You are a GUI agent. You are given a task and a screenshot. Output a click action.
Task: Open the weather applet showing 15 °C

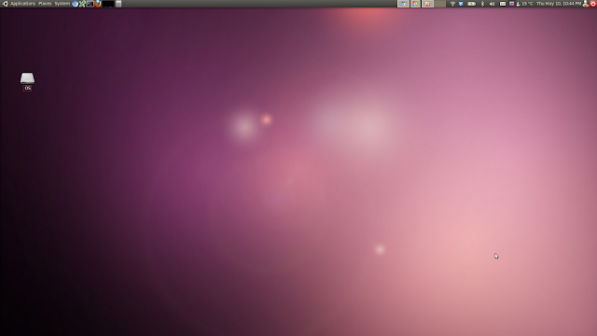tap(524, 4)
